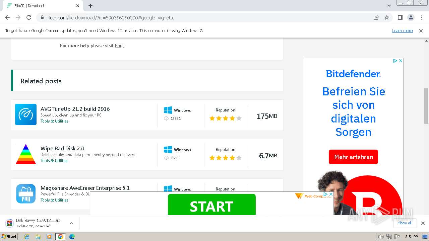The image size is (429, 241).
Task: Open Microsoft Edge from the taskbar
Action: click(72, 237)
